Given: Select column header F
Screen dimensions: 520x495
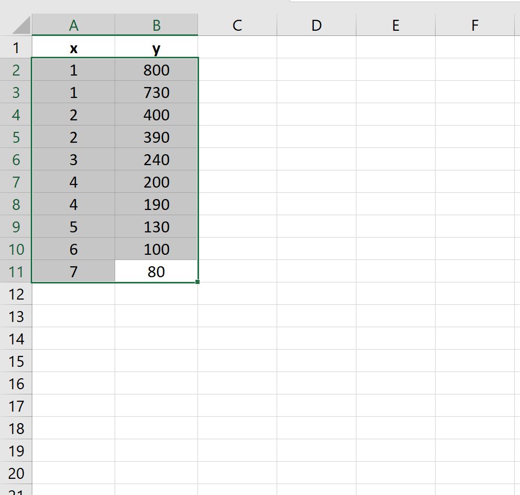Looking at the screenshot, I should pos(475,24).
